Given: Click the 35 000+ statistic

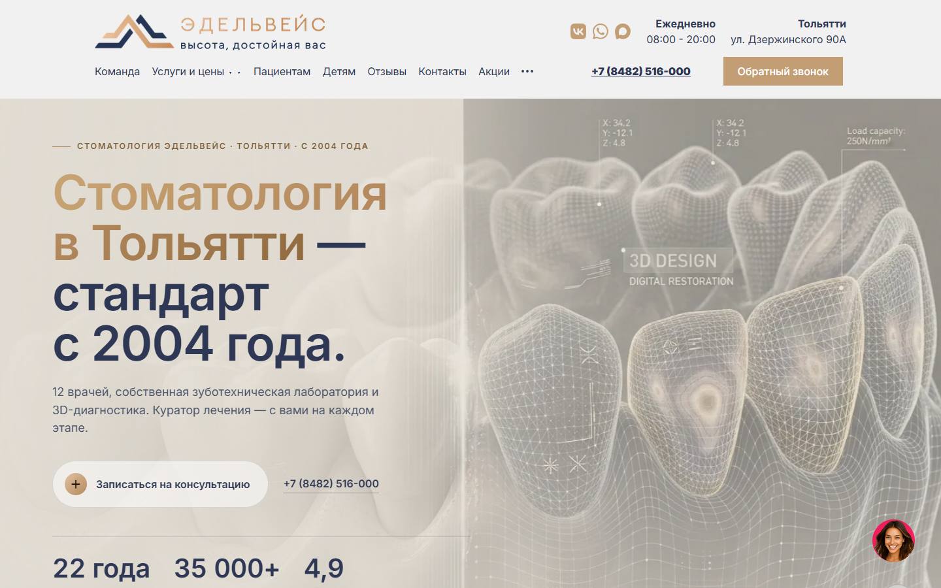Looking at the screenshot, I should [227, 568].
